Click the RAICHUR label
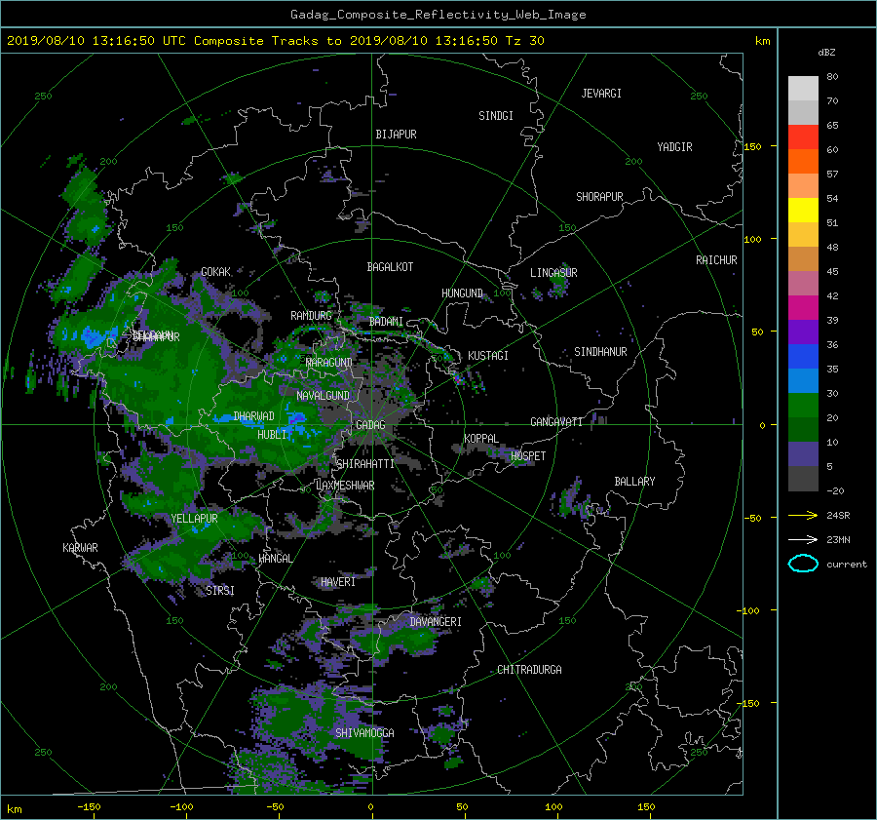This screenshot has height=820, width=877. tap(716, 260)
